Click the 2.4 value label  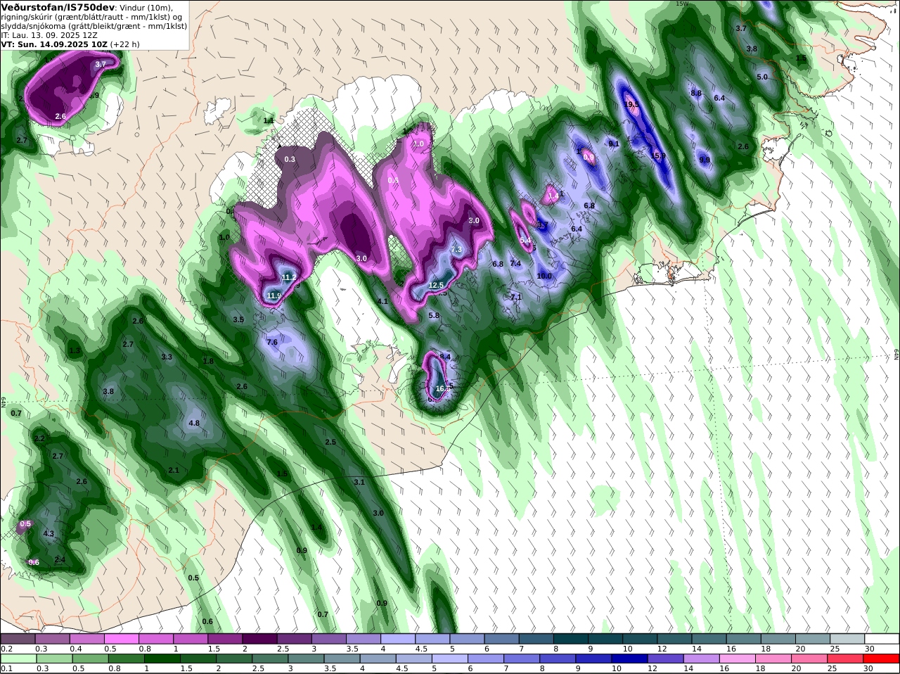click(x=60, y=560)
